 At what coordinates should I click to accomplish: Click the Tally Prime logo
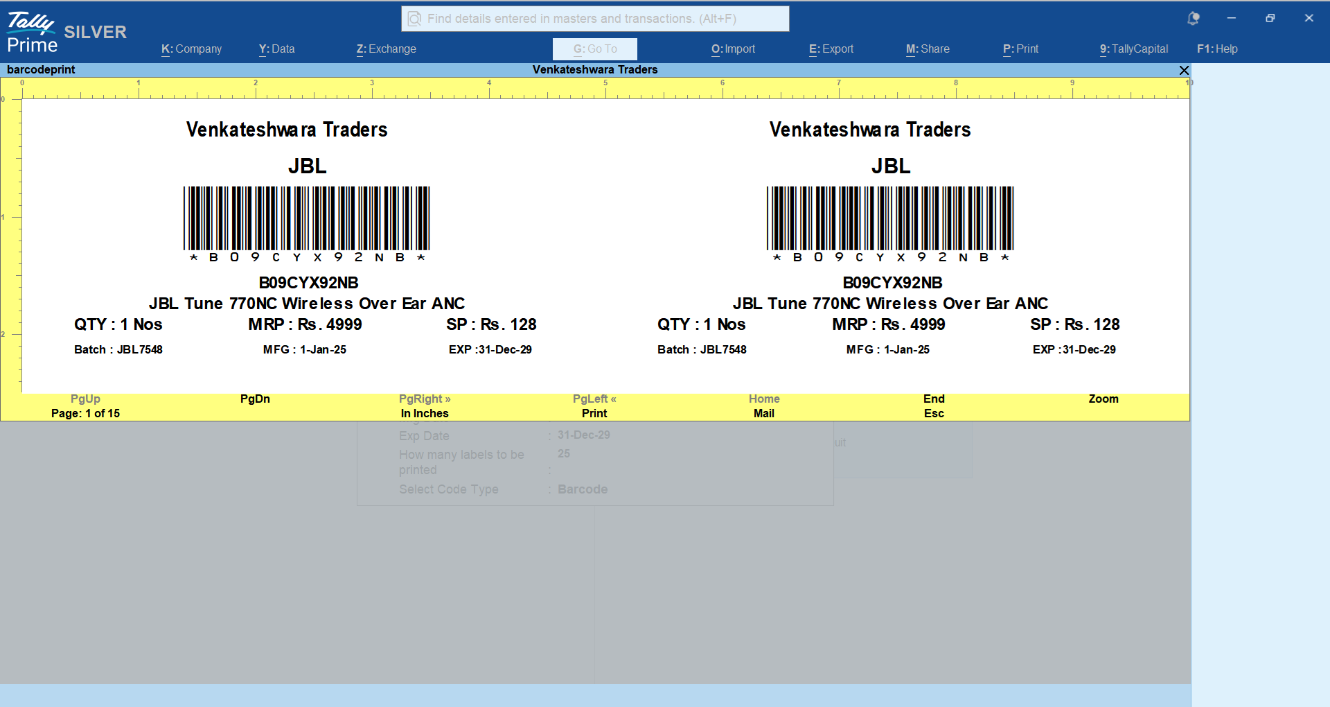click(32, 33)
